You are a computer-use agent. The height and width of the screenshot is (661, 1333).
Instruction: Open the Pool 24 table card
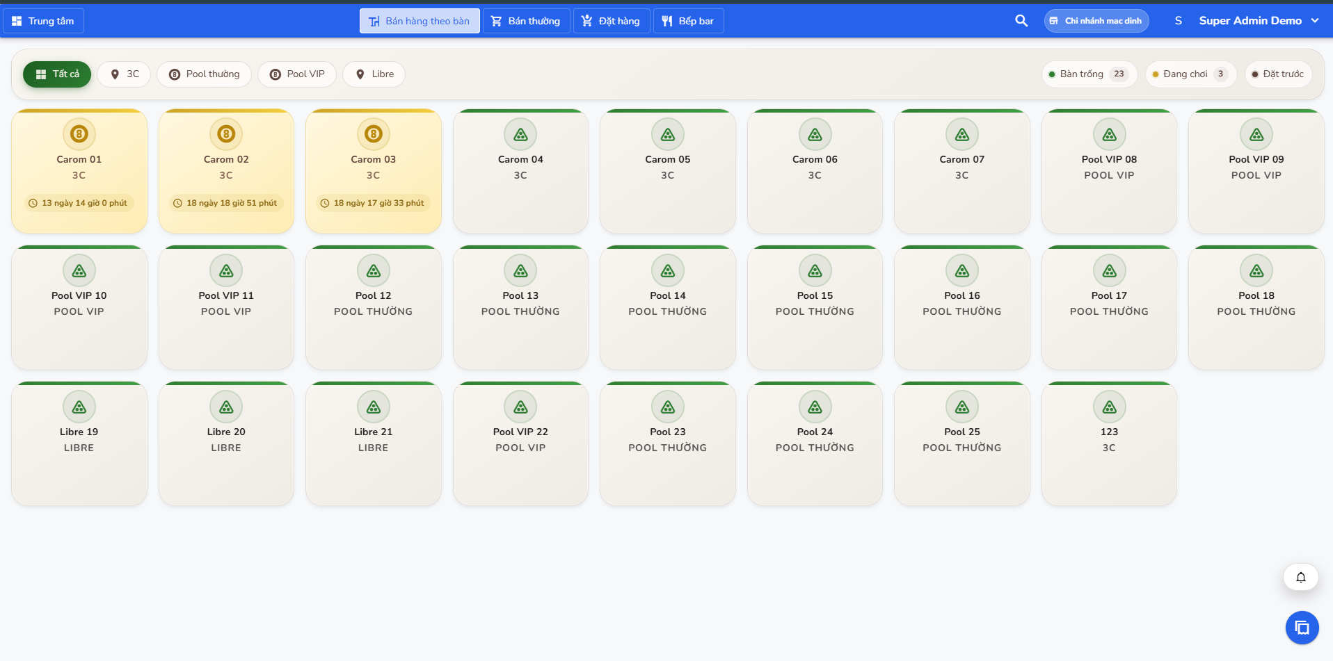coord(815,443)
